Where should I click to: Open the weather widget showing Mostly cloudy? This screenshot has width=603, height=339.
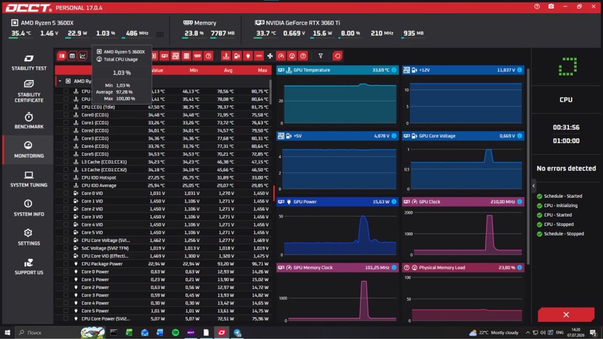tap(493, 332)
